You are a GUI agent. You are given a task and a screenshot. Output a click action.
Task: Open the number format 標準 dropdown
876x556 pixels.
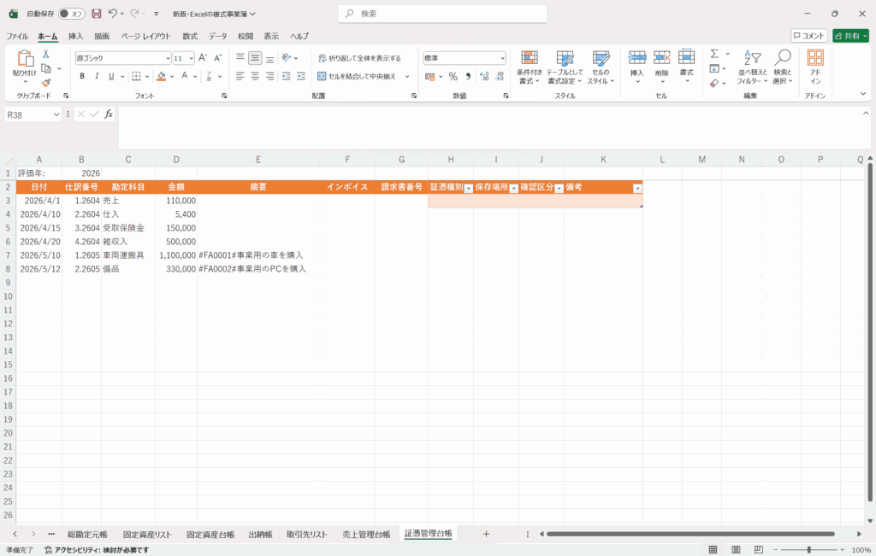(x=502, y=58)
